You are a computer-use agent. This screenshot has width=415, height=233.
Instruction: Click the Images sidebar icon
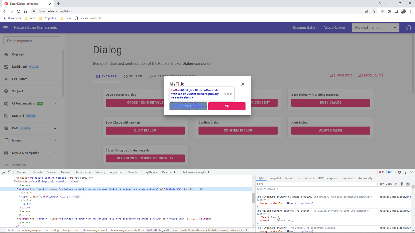click(x=6, y=141)
